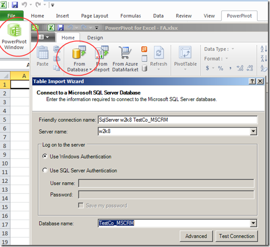Click the Database name field showing TestCo_MSCRM

pyautogui.click(x=174, y=223)
